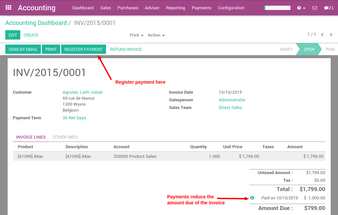This screenshot has width=338, height=215.
Task: Click the DRAFT stage in the status bar
Action: click(286, 49)
